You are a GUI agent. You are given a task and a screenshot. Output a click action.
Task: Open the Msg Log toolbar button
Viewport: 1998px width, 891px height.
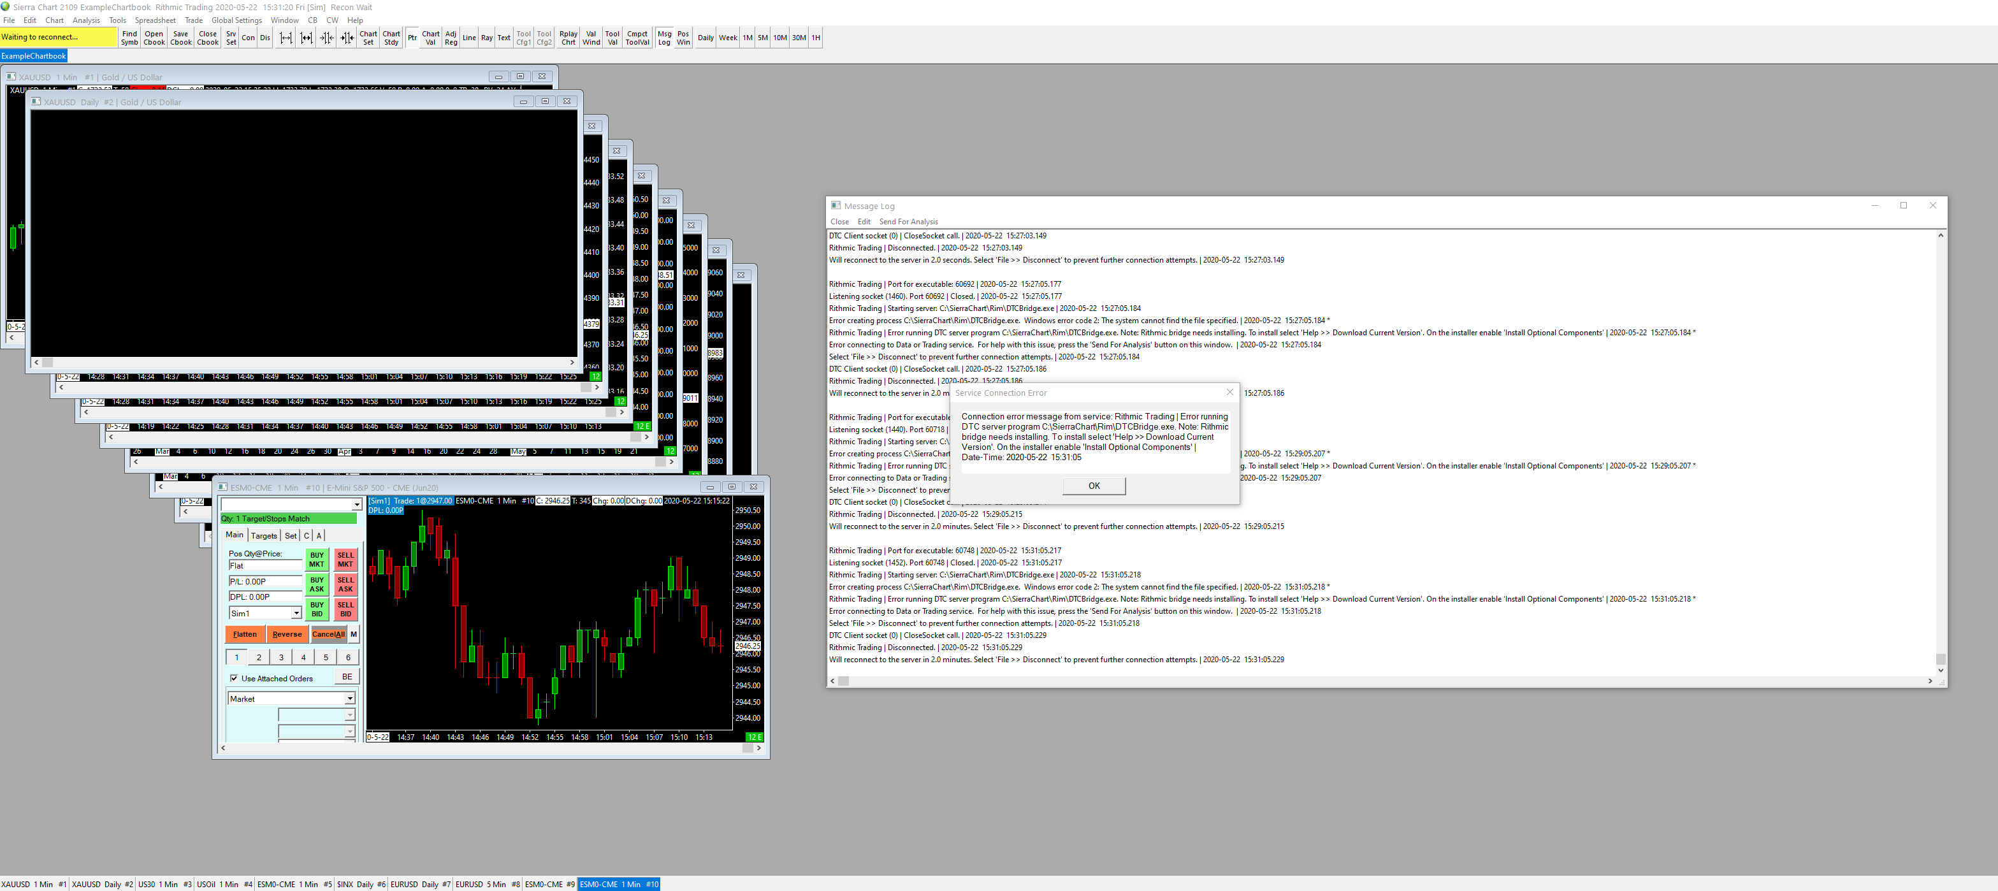(664, 38)
